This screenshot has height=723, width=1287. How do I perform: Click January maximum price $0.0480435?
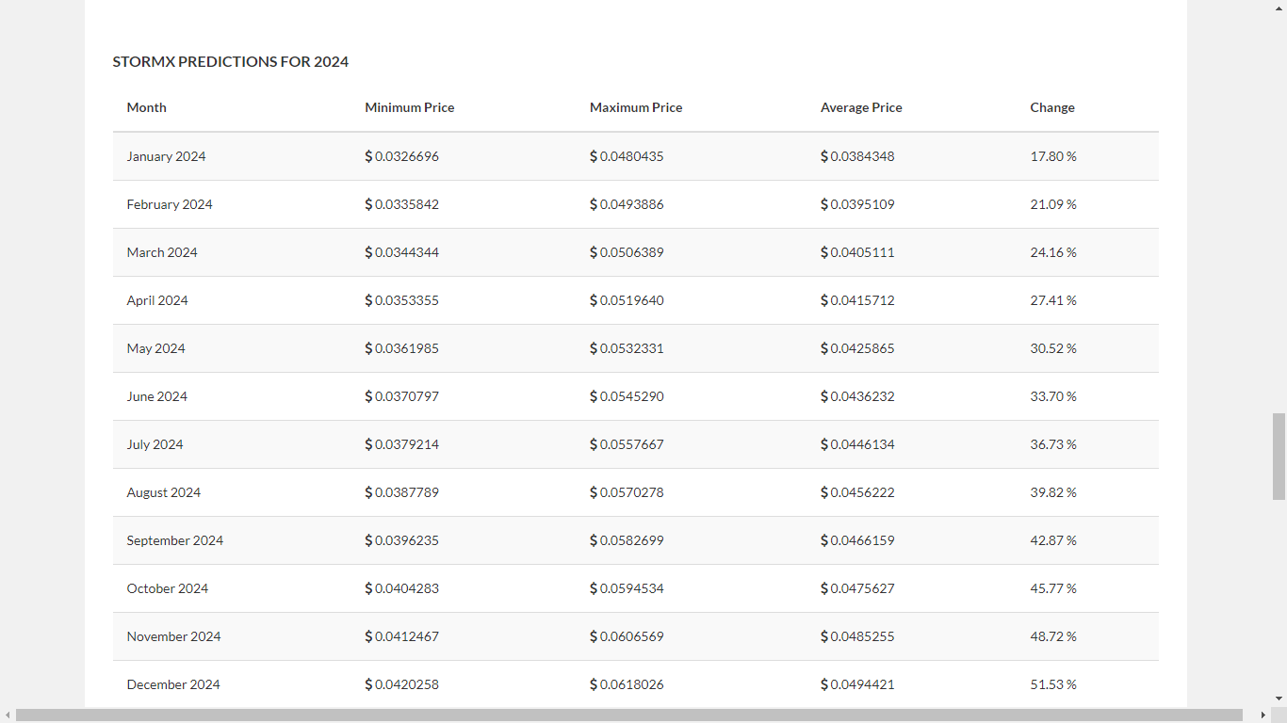pyautogui.click(x=627, y=156)
